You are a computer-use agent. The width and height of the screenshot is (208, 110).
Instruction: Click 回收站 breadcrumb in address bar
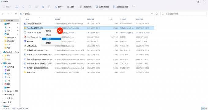(27, 14)
